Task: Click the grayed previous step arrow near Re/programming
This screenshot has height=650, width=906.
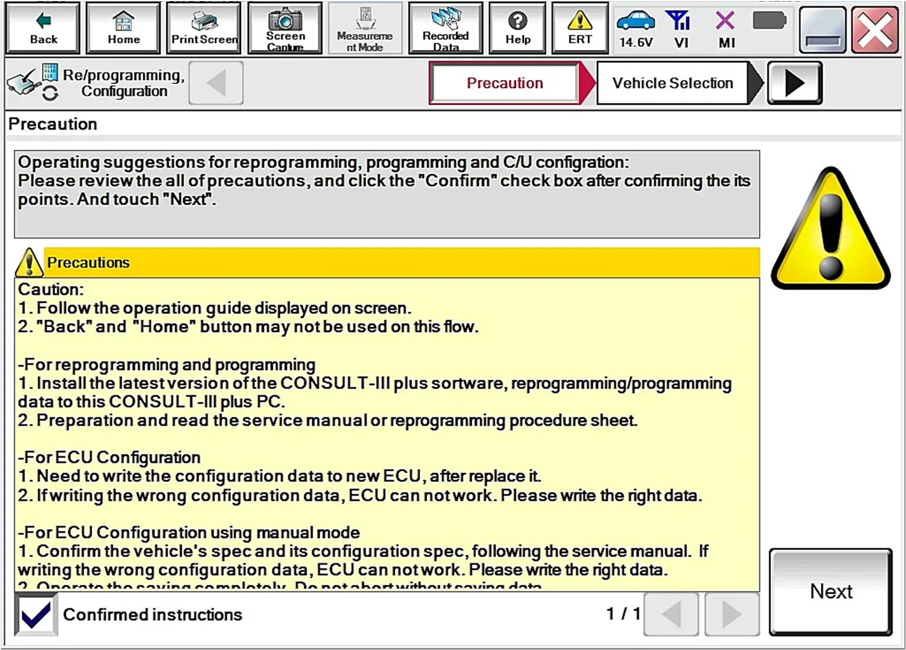Action: 216,83
